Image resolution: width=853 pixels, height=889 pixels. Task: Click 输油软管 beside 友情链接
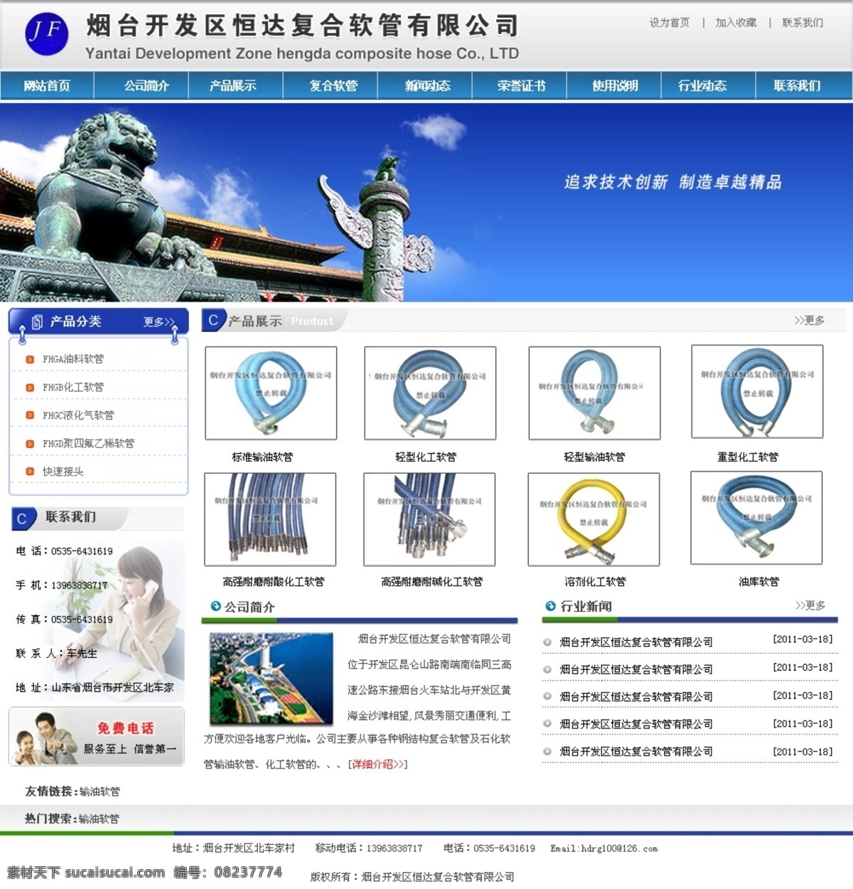point(100,792)
